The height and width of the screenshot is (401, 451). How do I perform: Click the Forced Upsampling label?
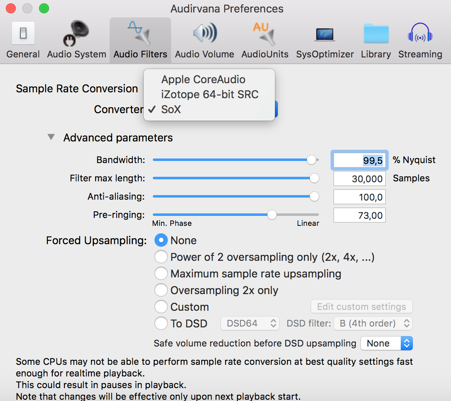click(x=96, y=240)
